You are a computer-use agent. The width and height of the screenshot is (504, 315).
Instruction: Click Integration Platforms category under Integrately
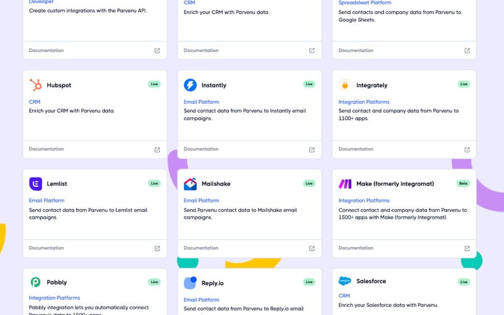coord(364,102)
